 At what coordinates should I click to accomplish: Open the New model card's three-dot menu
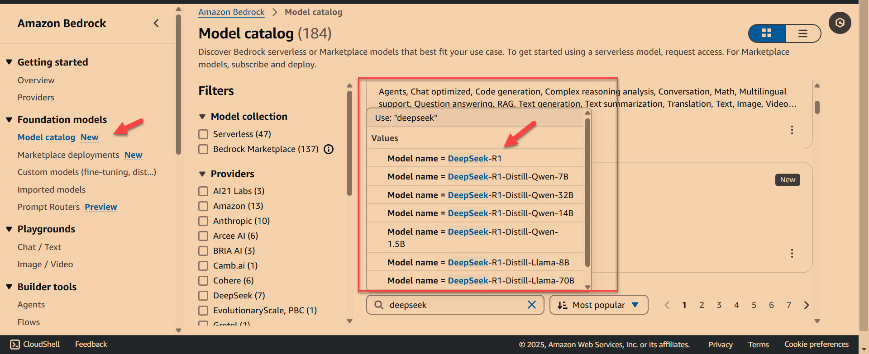click(x=792, y=253)
